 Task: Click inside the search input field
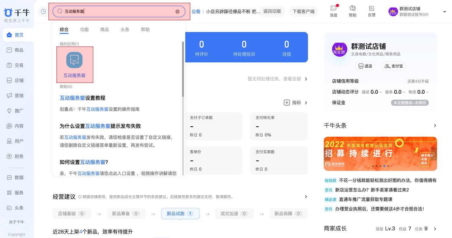click(x=119, y=11)
